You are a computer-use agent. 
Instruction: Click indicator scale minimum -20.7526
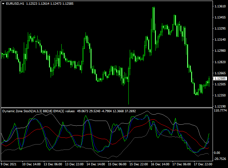pyautogui.click(x=220, y=159)
